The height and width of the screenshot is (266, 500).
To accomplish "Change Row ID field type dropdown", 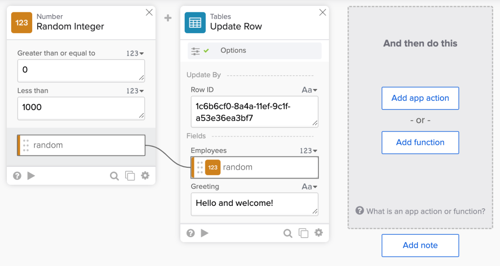I will [309, 90].
